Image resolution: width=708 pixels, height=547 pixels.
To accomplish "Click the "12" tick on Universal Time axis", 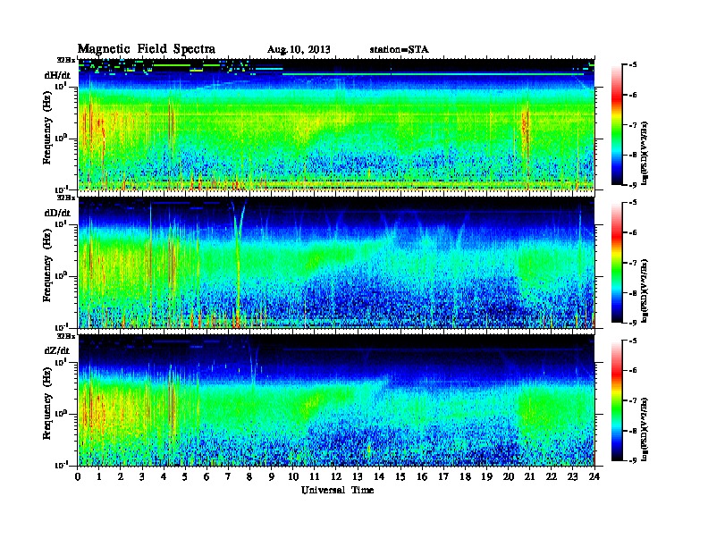I will 336,476.
